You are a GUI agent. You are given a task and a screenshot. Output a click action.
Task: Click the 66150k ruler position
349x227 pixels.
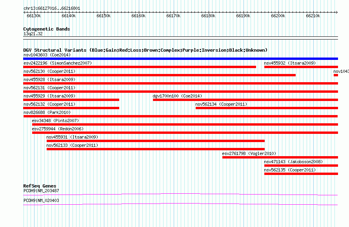(x=104, y=16)
